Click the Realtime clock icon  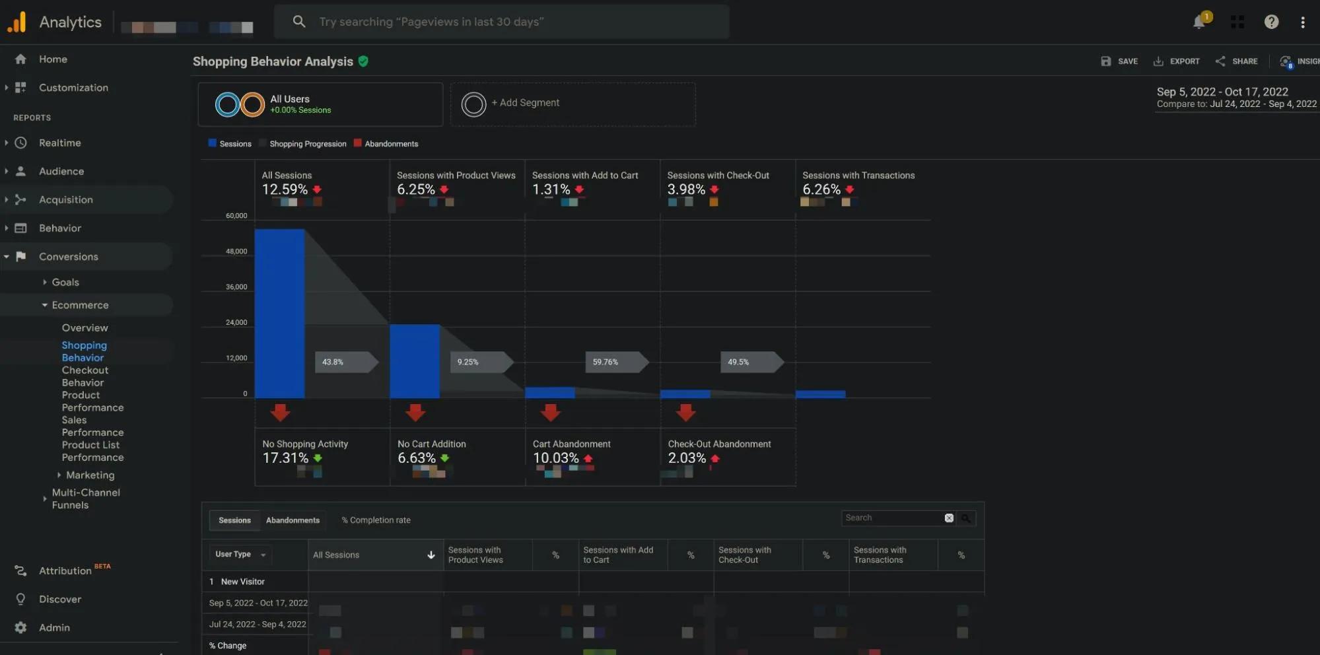point(20,143)
